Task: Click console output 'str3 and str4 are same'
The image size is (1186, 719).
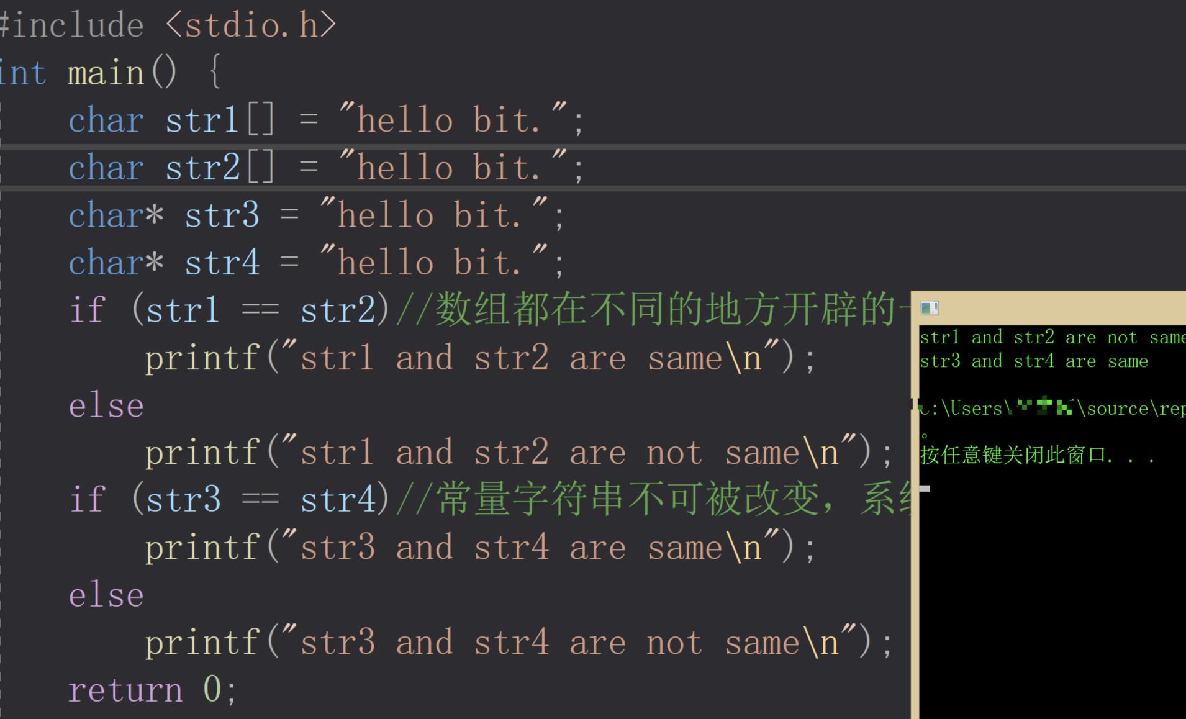Action: [1034, 361]
